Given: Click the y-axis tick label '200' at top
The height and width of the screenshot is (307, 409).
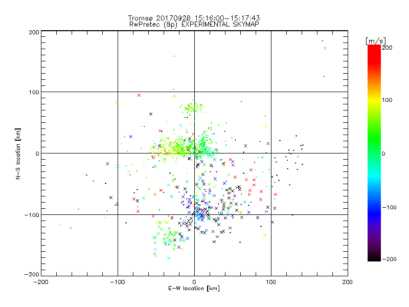Looking at the screenshot, I should click(34, 32).
